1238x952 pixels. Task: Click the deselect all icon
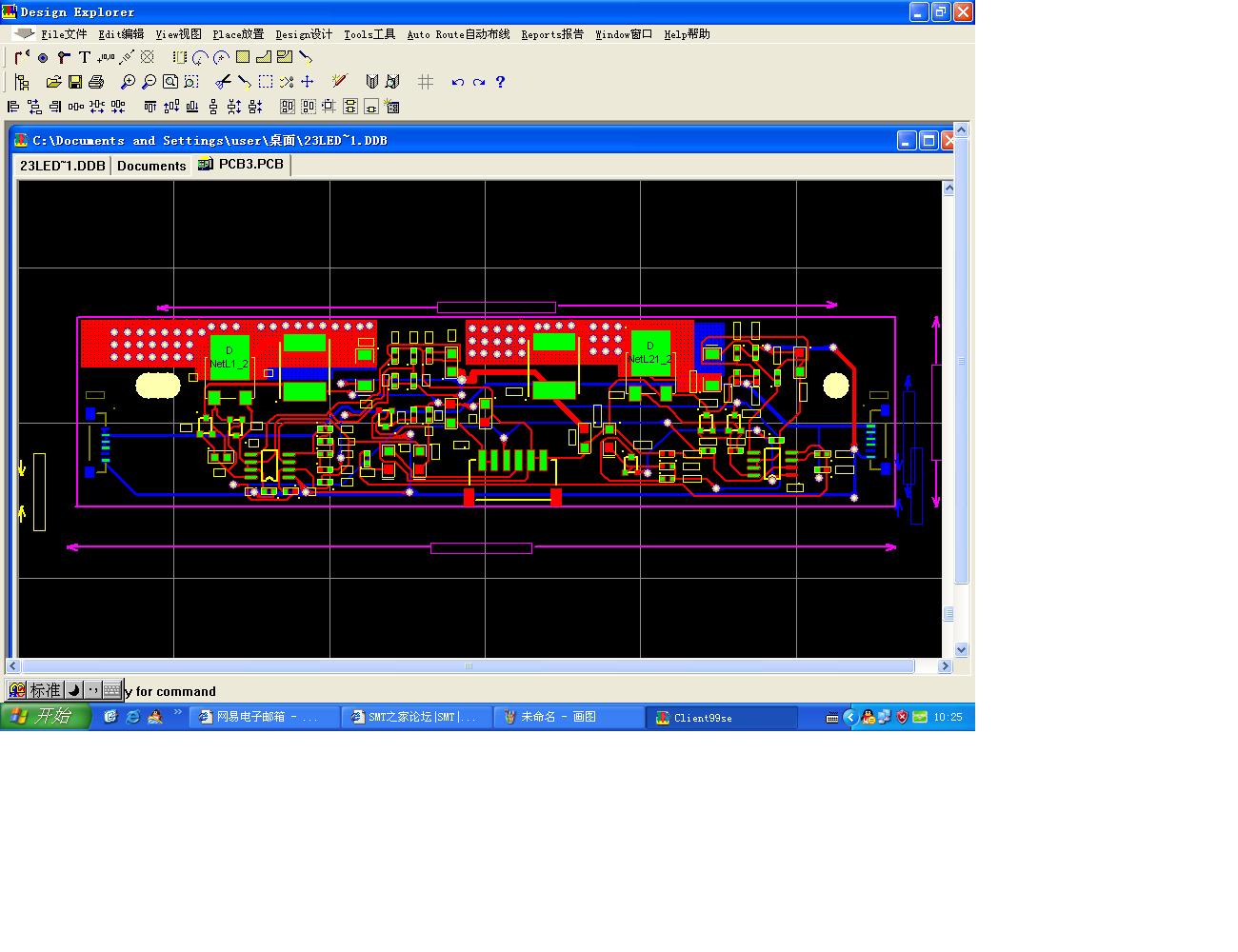pos(287,82)
